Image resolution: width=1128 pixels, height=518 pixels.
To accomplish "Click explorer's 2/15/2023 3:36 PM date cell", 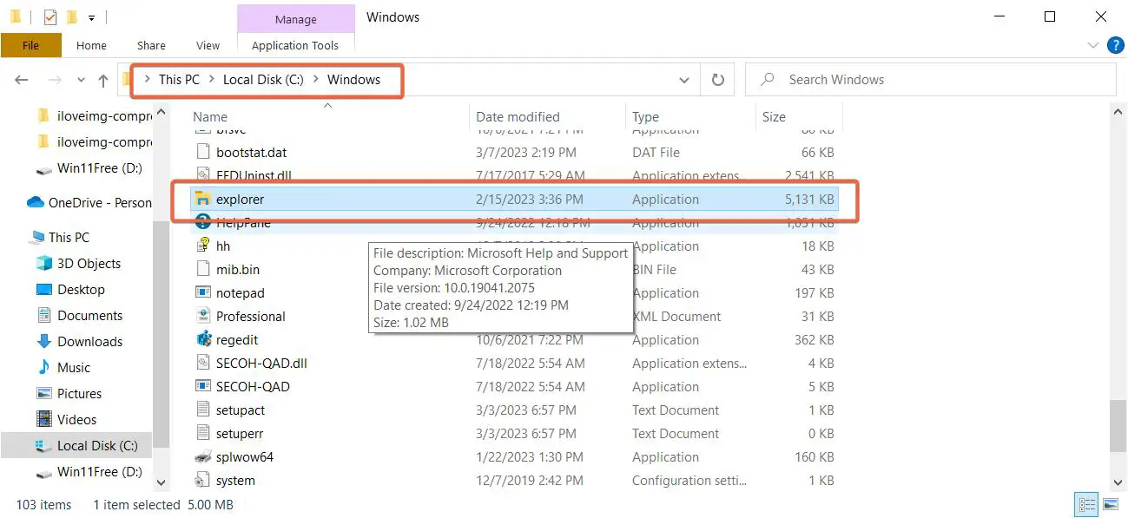I will 529,199.
